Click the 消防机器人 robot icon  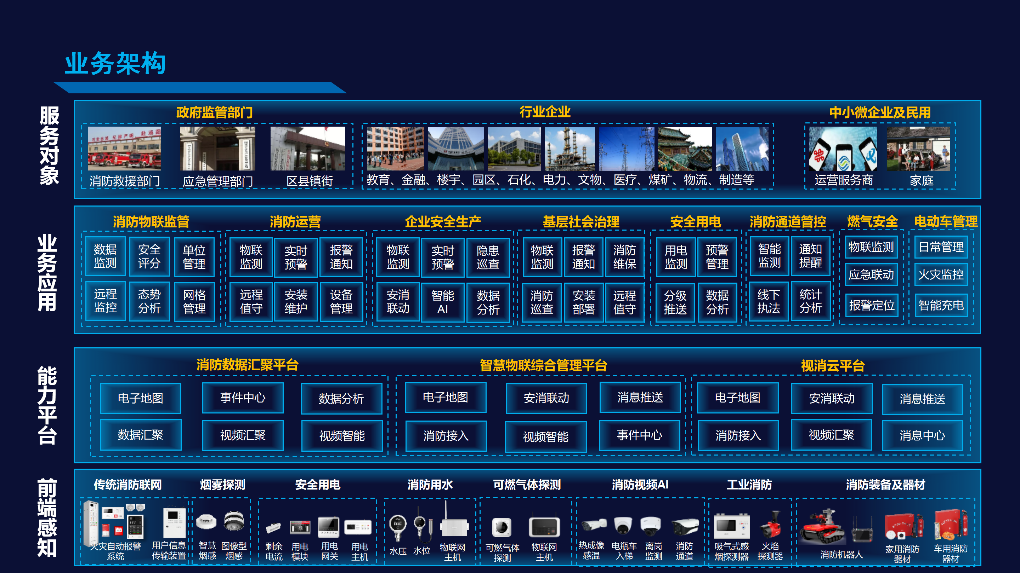point(823,526)
